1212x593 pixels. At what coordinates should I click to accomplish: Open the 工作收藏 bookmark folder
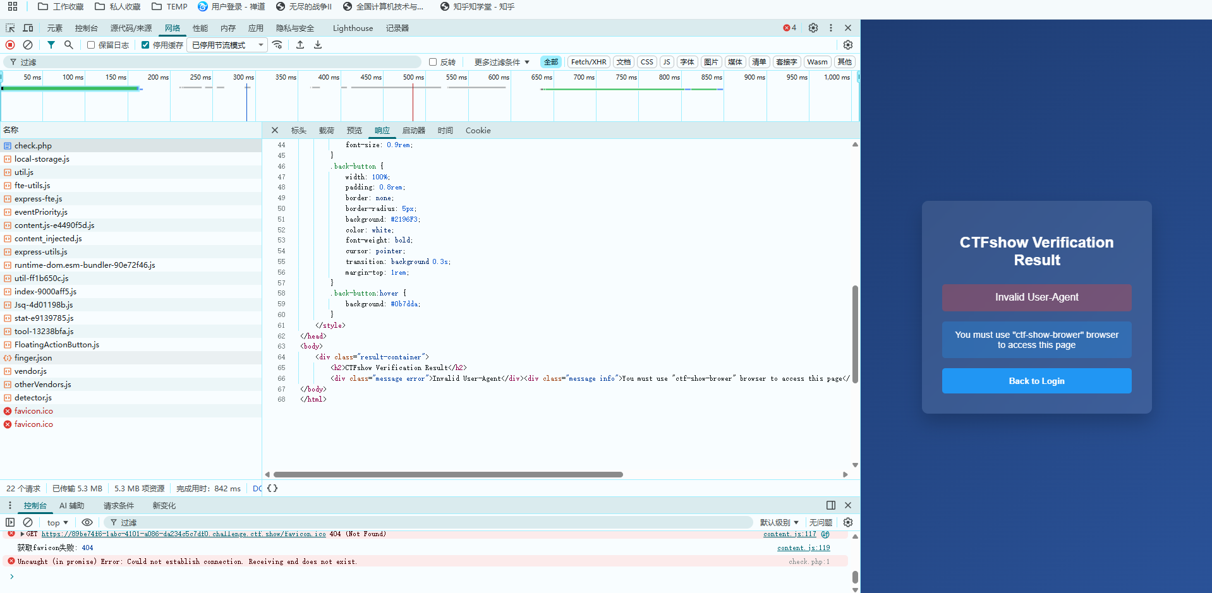pyautogui.click(x=61, y=6)
